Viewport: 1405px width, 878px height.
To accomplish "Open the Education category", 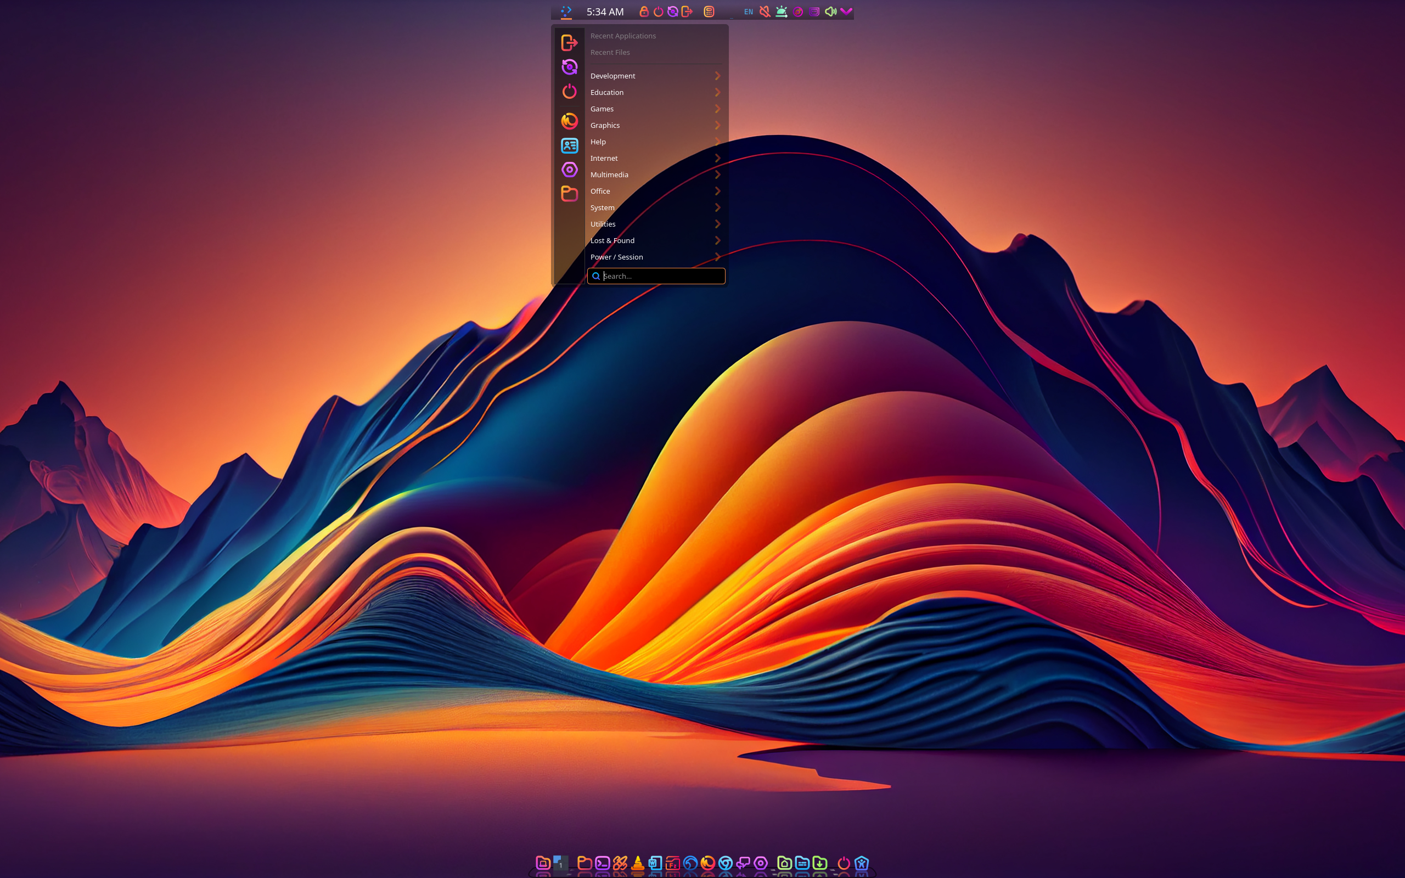I will click(656, 92).
